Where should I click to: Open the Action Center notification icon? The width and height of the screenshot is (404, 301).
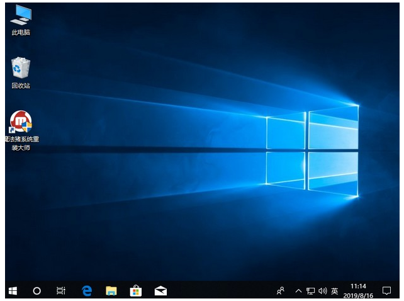pyautogui.click(x=387, y=290)
